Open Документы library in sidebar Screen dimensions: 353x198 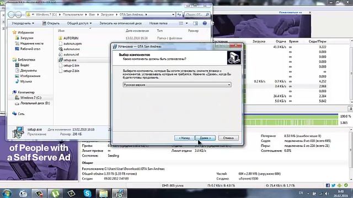pos(28,70)
